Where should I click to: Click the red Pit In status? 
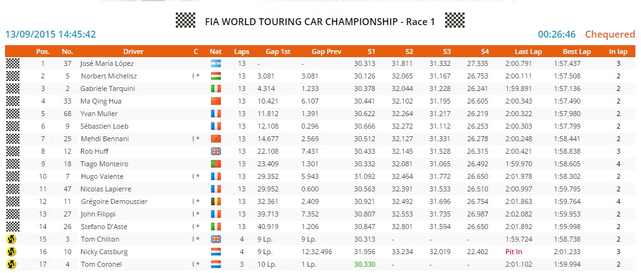514,252
